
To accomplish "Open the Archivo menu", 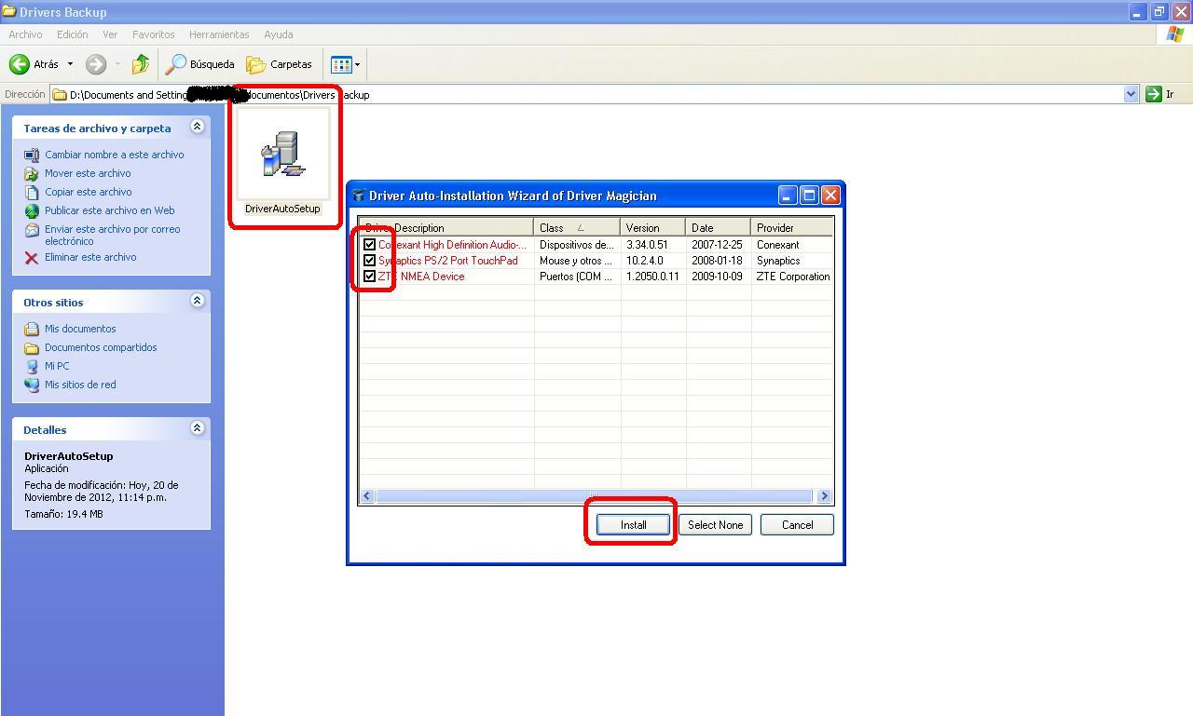I will [25, 34].
